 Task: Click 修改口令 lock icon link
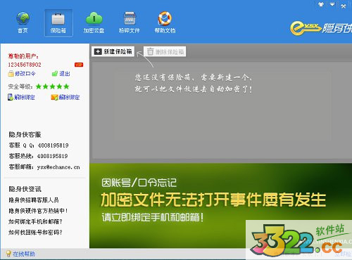[22, 74]
